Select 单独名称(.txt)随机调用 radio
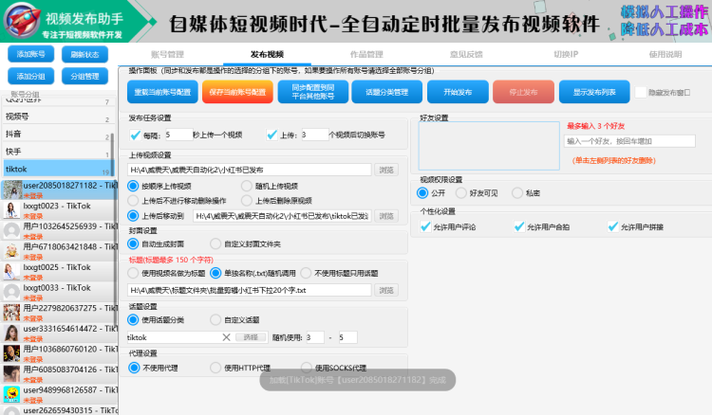This screenshot has height=415, width=712. pyautogui.click(x=215, y=273)
